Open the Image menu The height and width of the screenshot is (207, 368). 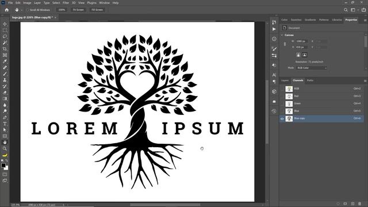tap(27, 3)
